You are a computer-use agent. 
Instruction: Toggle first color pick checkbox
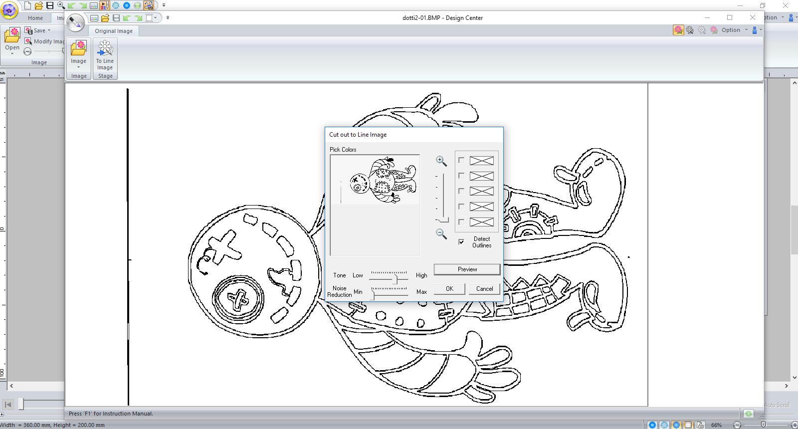tap(461, 161)
